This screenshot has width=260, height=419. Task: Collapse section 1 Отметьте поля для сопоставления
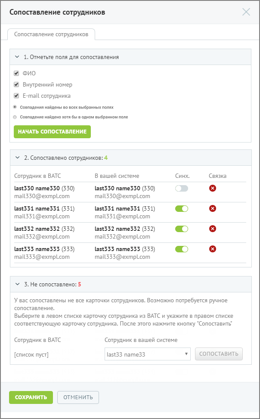pos(17,57)
